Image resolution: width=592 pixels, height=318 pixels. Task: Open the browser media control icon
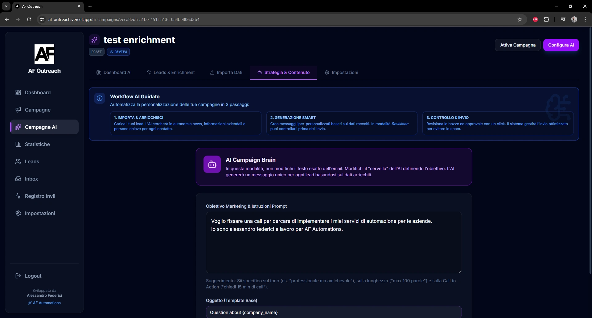pos(563,19)
